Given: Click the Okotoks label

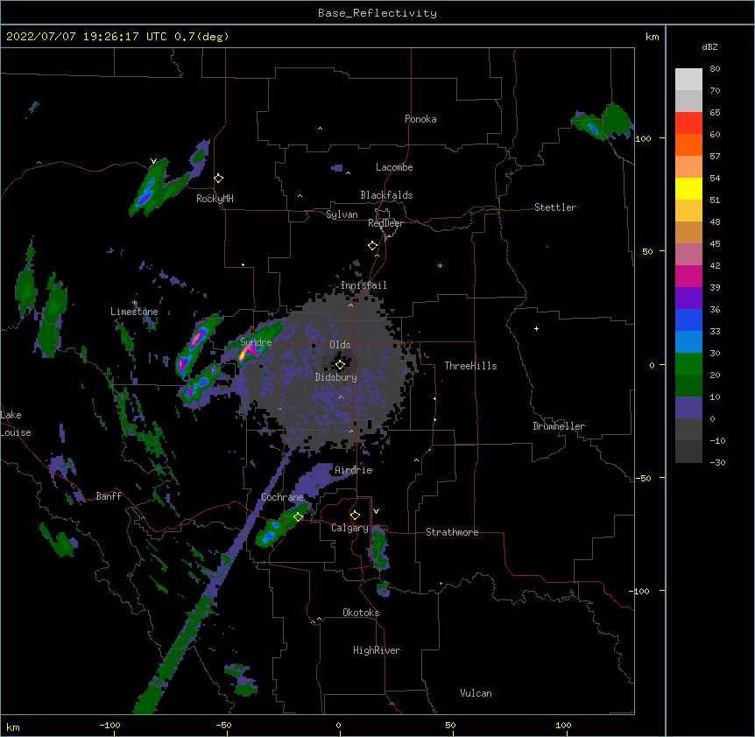Looking at the screenshot, I should pos(361,613).
